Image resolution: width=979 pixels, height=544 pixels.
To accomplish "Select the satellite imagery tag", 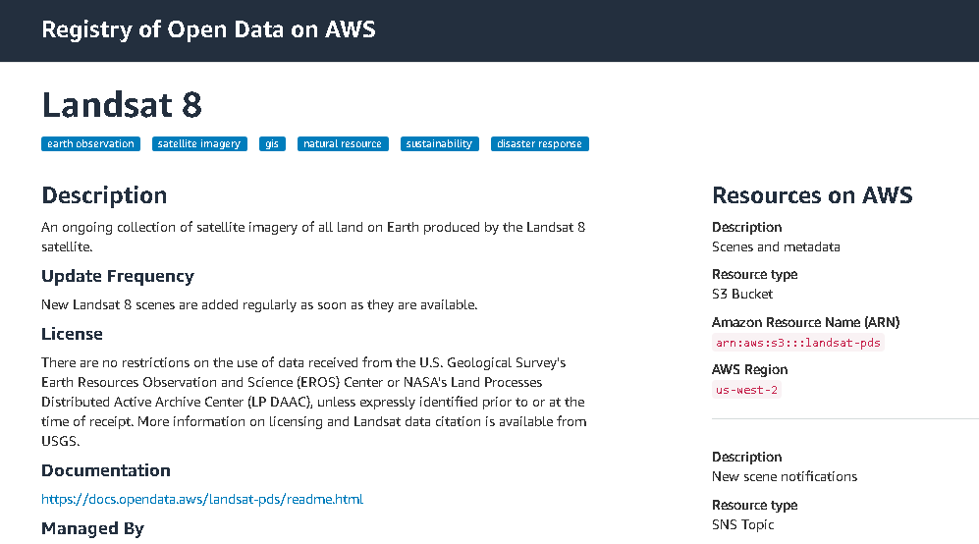I will tap(199, 144).
